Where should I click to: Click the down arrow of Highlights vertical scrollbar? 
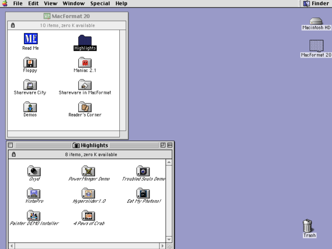coord(169,240)
